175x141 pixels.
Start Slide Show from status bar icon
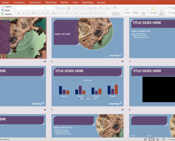163,139
